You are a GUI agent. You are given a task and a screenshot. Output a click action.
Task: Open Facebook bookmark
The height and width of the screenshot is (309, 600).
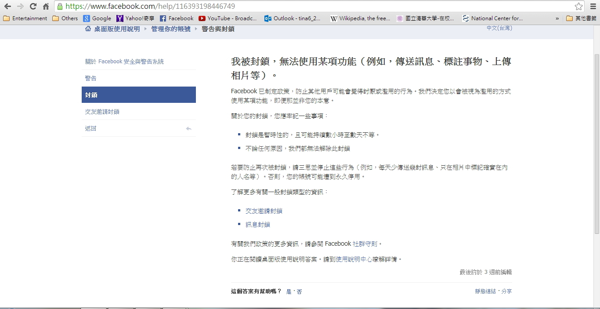pyautogui.click(x=177, y=18)
